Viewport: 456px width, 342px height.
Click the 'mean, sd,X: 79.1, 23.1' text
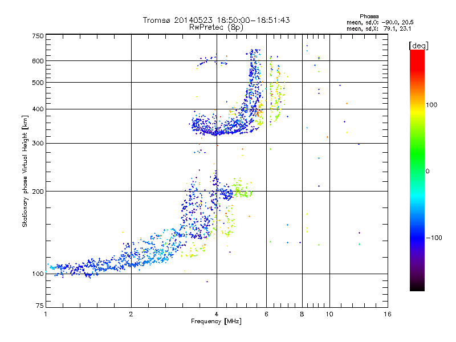[x=378, y=28]
